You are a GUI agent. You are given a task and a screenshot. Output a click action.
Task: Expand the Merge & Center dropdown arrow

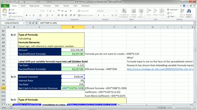[94, 15]
